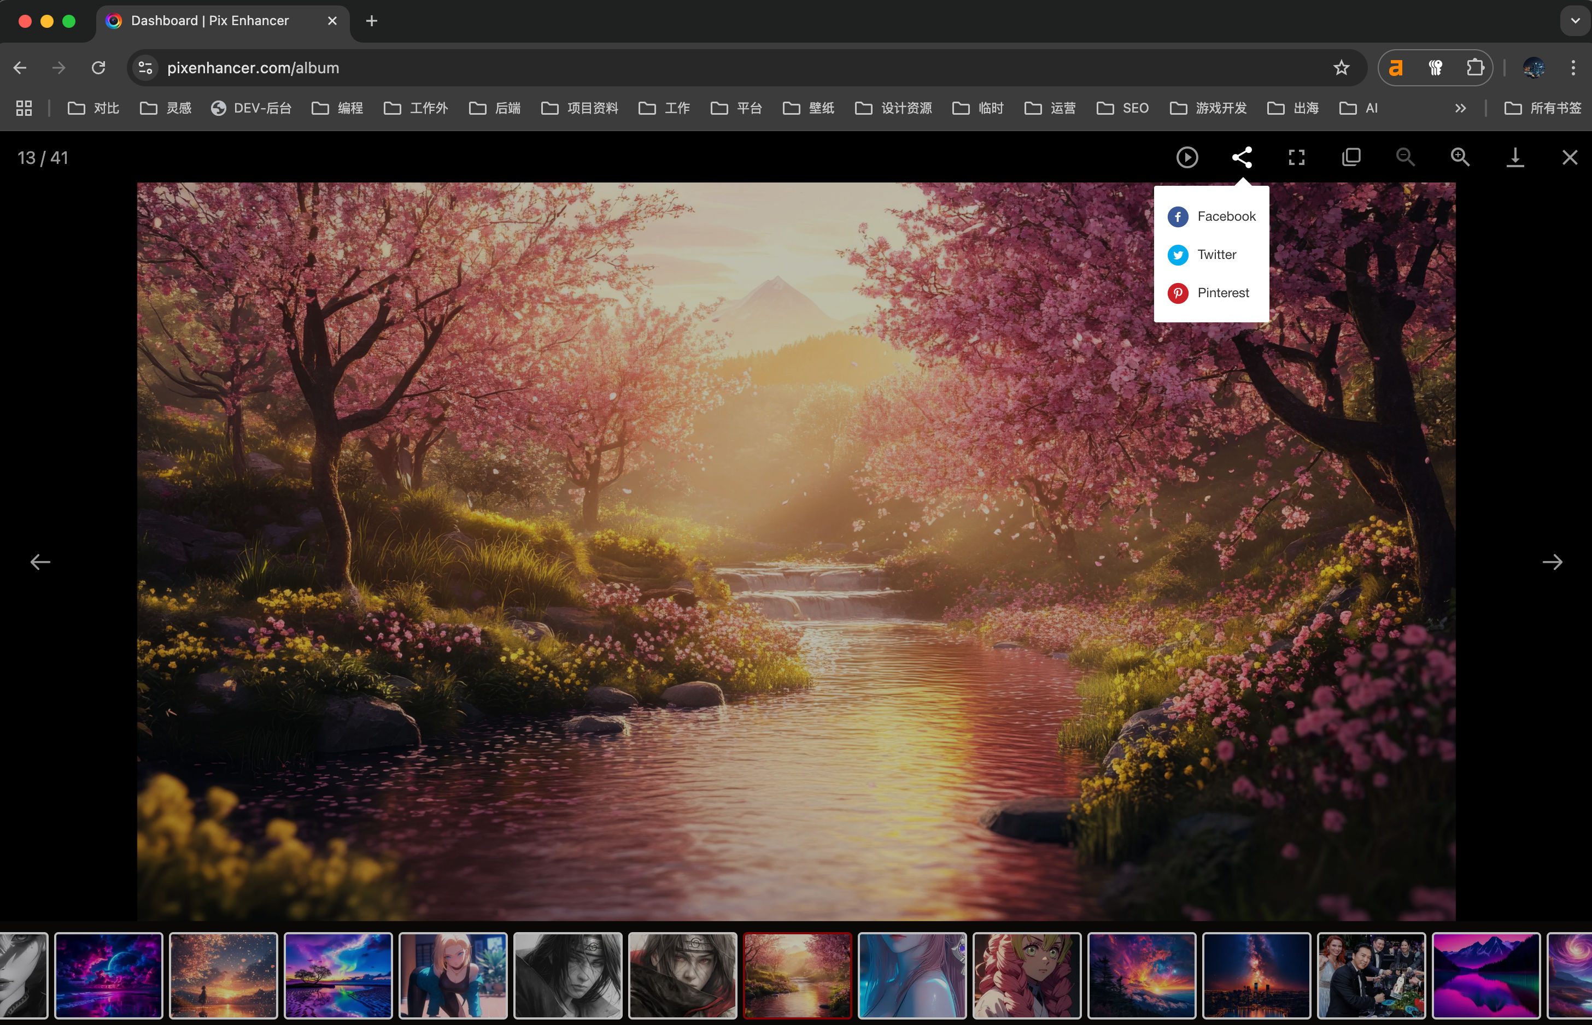Open the colored ninja with red collar thumbnail

point(682,975)
